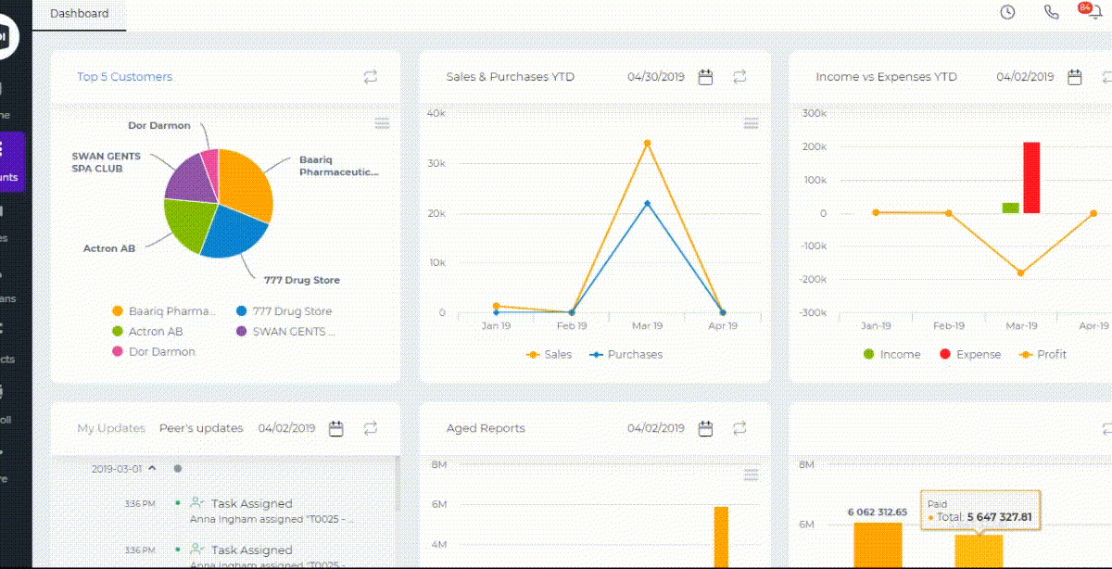1112x569 pixels.
Task: Open Sales & Purchases chart context menu
Action: [x=752, y=124]
